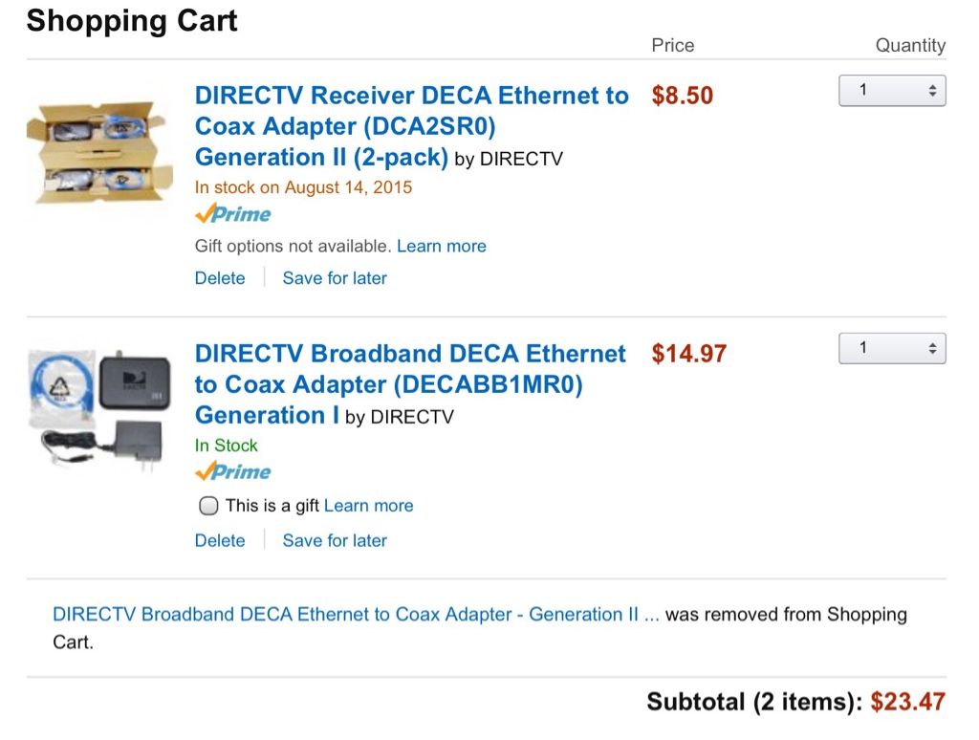The height and width of the screenshot is (740, 979).
Task: Open DIRECTV Receiver DECA Ethernet to Coax Adapter title link
Action: pos(412,126)
